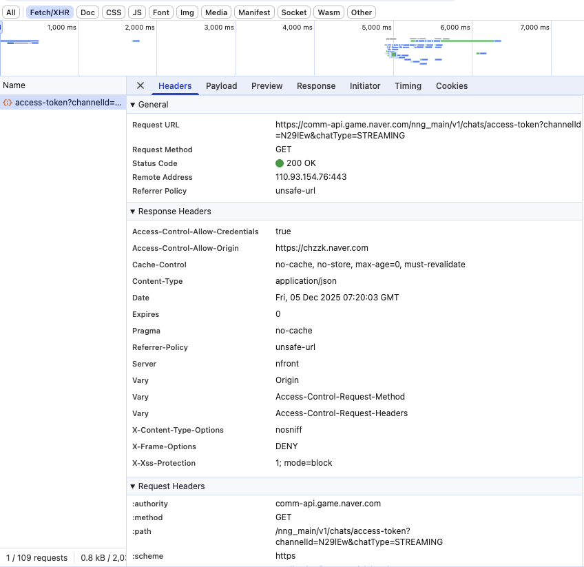
Task: Click the green bar in the timeline overview
Action: pyautogui.click(x=468, y=41)
